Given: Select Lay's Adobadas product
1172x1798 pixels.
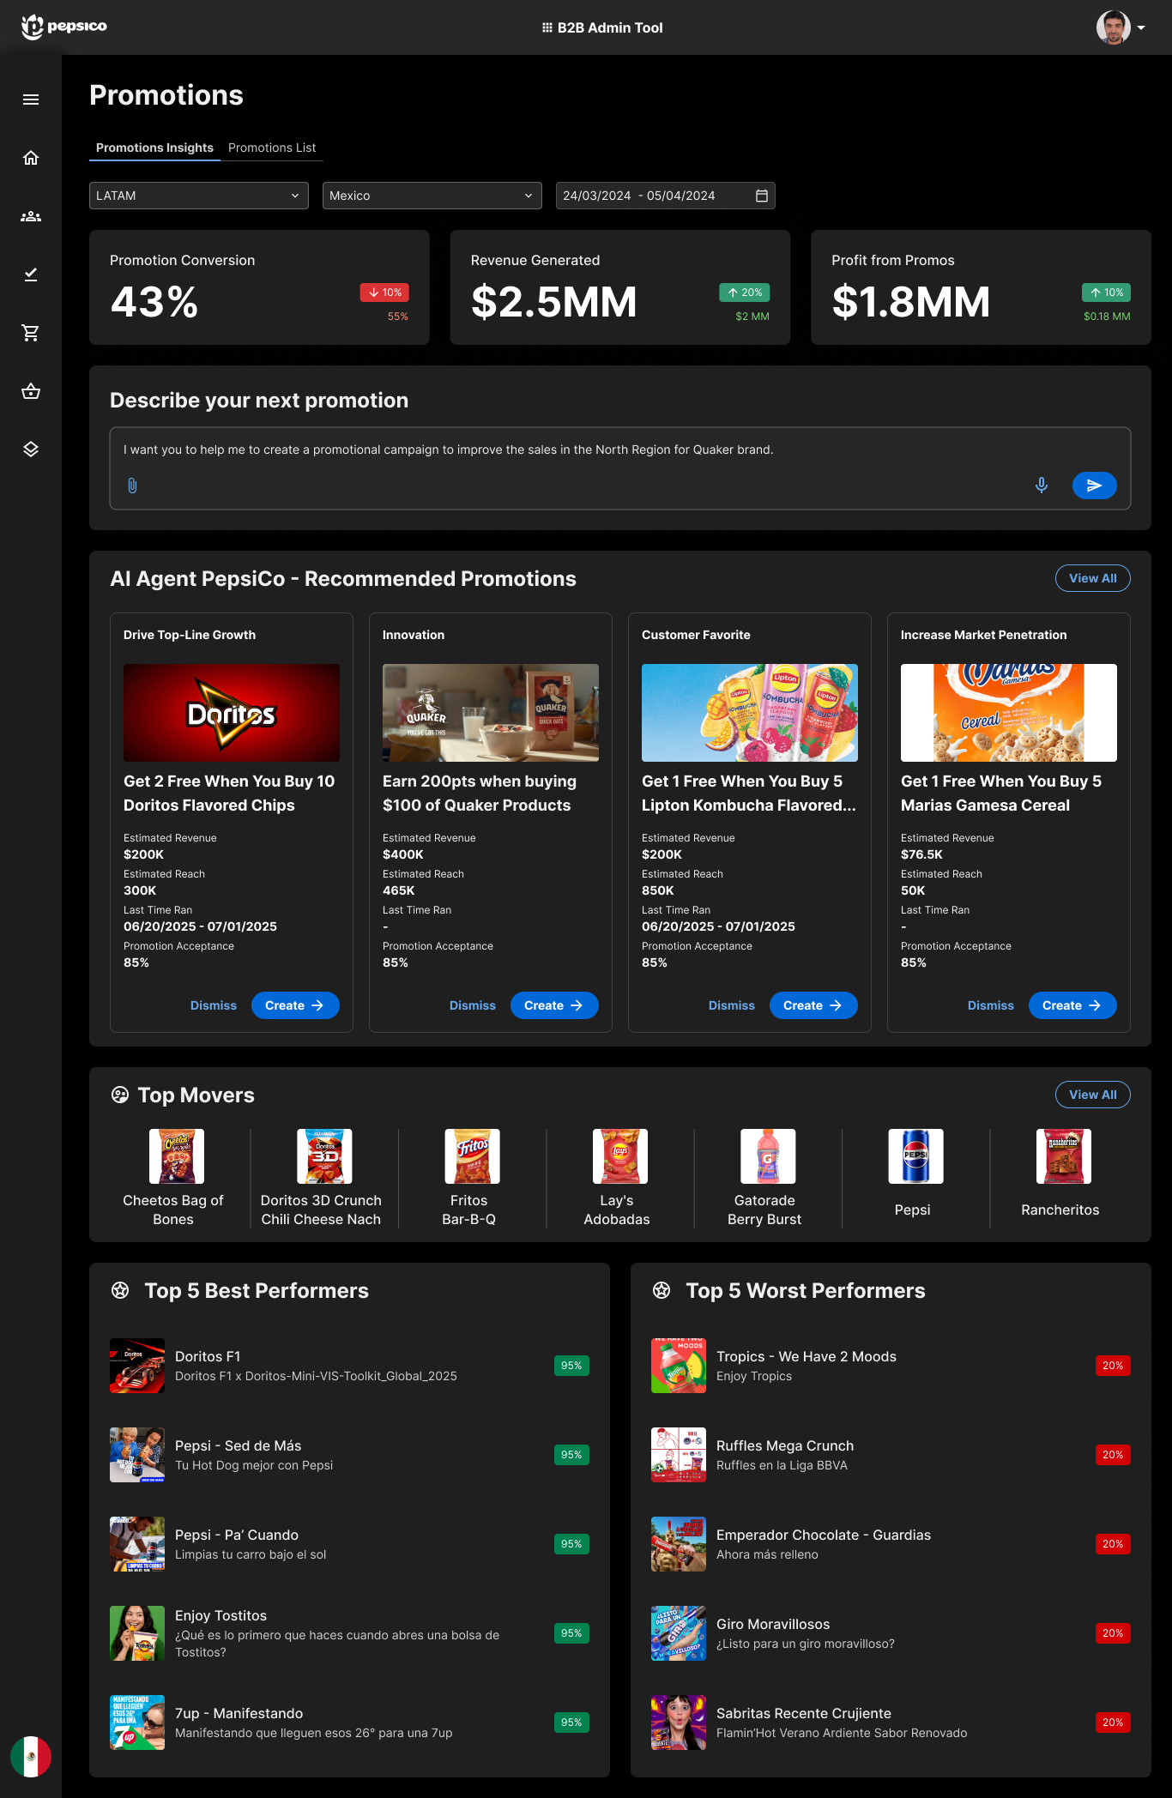Looking at the screenshot, I should click(617, 1179).
